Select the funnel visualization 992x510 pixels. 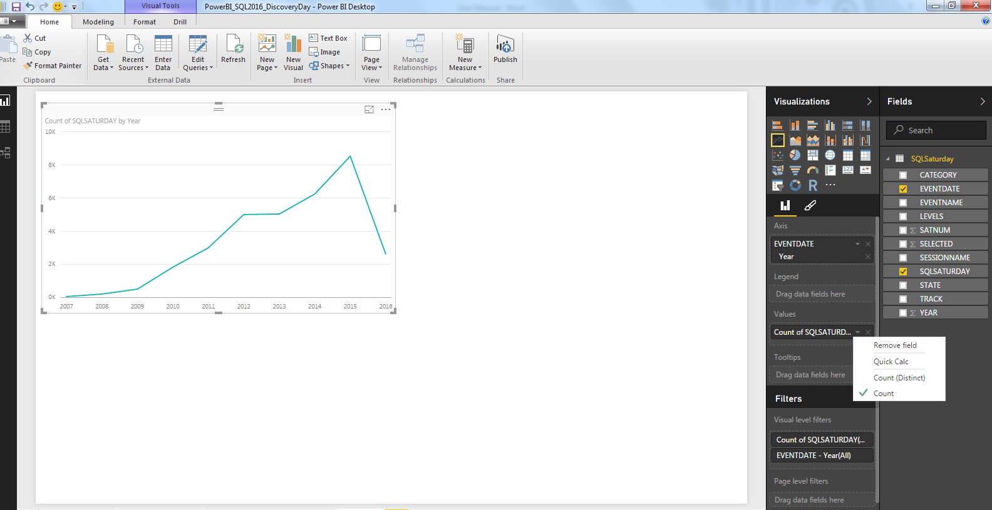pyautogui.click(x=795, y=170)
